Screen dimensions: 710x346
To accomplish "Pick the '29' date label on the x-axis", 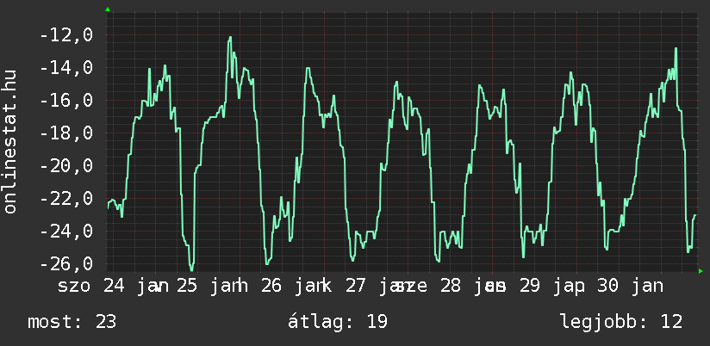I will coord(530,285).
